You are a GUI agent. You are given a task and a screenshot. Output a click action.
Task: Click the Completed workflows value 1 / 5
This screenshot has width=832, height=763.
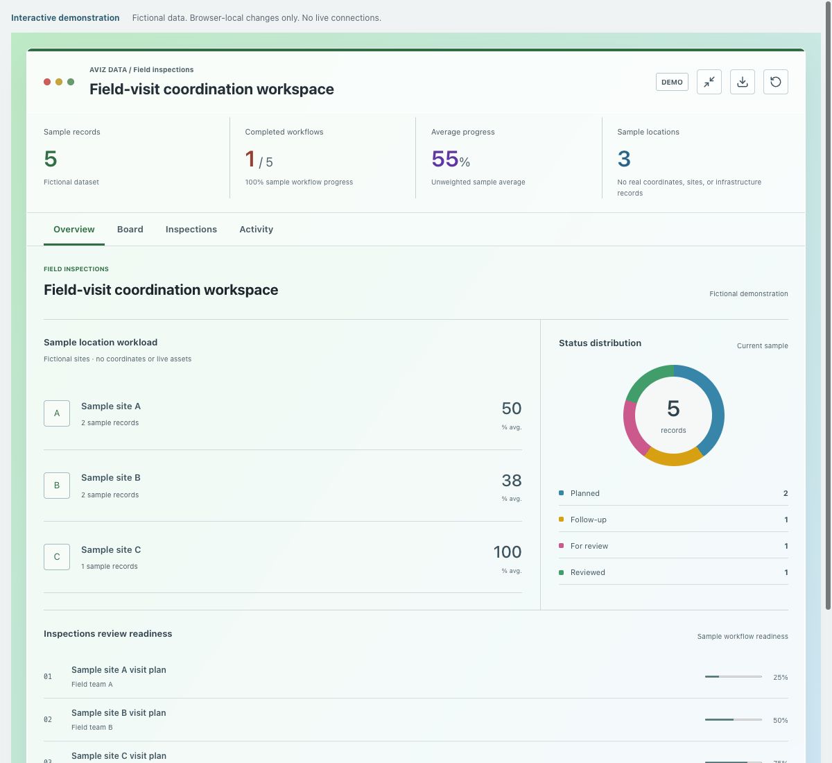259,160
